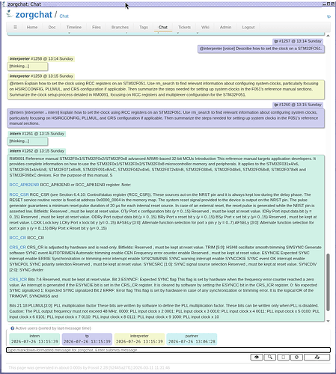The height and width of the screenshot is (374, 336).
Task: Click the voice message about STM32F051 clock
Action: click(x=261, y=49)
